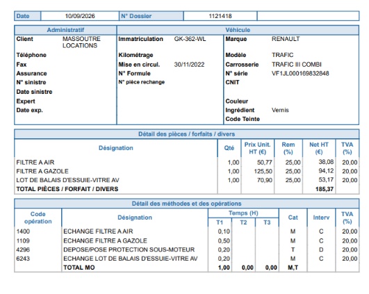Select operation code 6243
The height and width of the screenshot is (294, 369).
click(x=23, y=259)
